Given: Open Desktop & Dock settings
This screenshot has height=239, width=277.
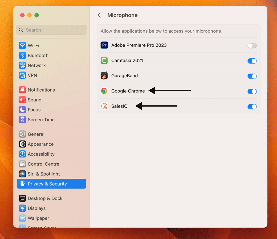Looking at the screenshot, I should coord(51,198).
